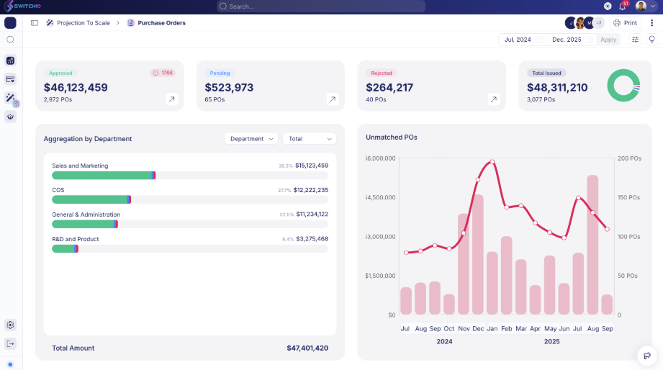Screen dimensions: 663x370
Task: Click the search icon in left sidebar
Action: point(10,40)
